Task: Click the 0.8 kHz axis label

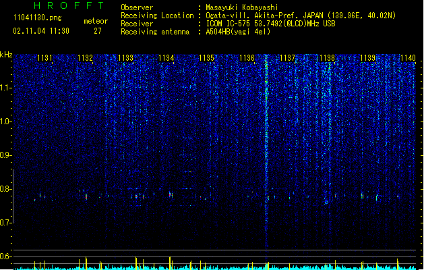Action: [x=6, y=189]
